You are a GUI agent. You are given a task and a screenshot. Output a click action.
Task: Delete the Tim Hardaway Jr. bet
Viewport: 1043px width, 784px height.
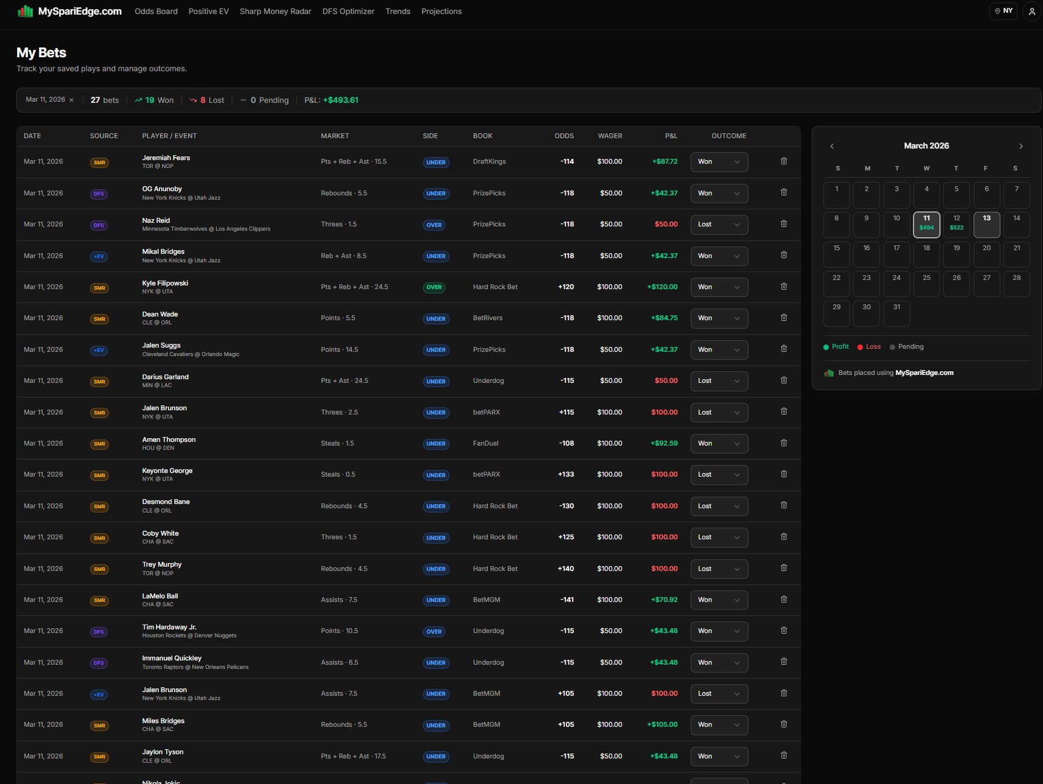(784, 631)
